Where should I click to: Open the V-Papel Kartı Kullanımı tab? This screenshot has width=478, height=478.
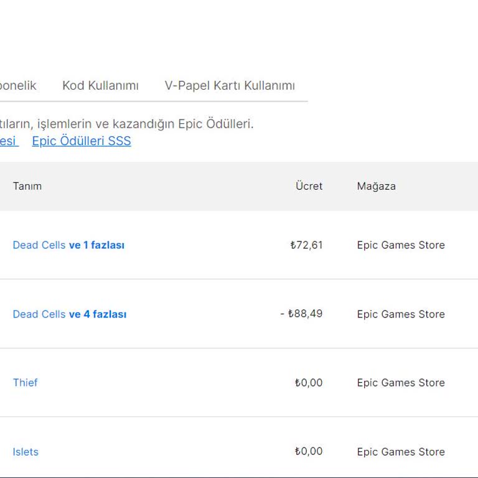230,85
